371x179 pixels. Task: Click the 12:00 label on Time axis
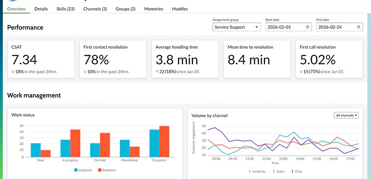(x=267, y=159)
